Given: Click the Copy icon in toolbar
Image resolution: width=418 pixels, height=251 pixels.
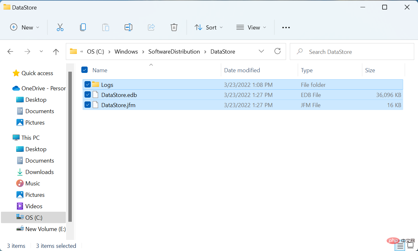Looking at the screenshot, I should 83,28.
